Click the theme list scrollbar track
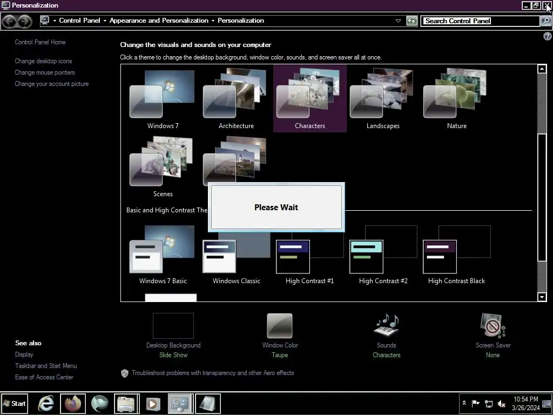The image size is (553, 415). point(542,276)
